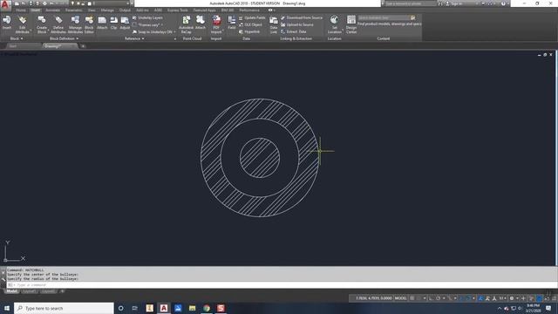Image resolution: width=558 pixels, height=314 pixels.
Task: Click OLE Object
Action: (250, 24)
